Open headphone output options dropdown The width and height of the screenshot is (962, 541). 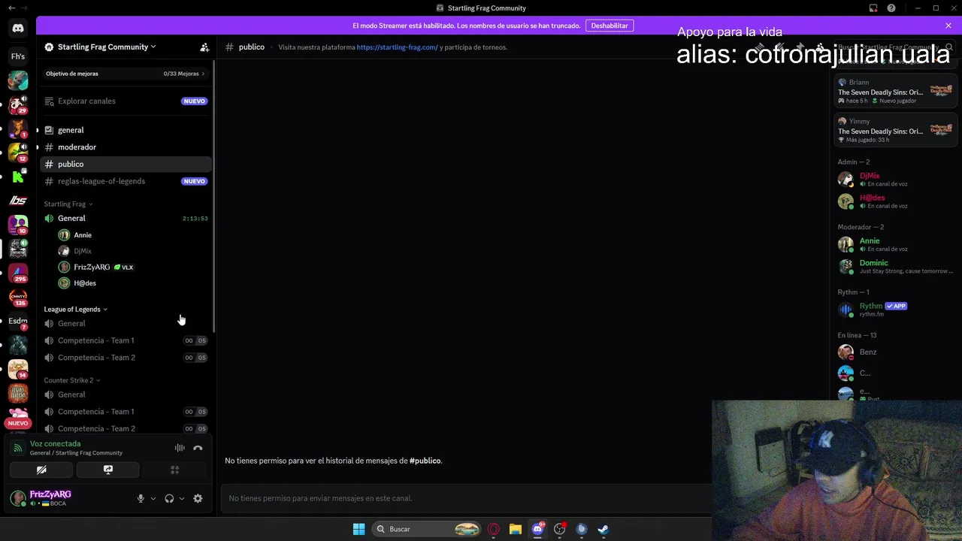pyautogui.click(x=181, y=498)
